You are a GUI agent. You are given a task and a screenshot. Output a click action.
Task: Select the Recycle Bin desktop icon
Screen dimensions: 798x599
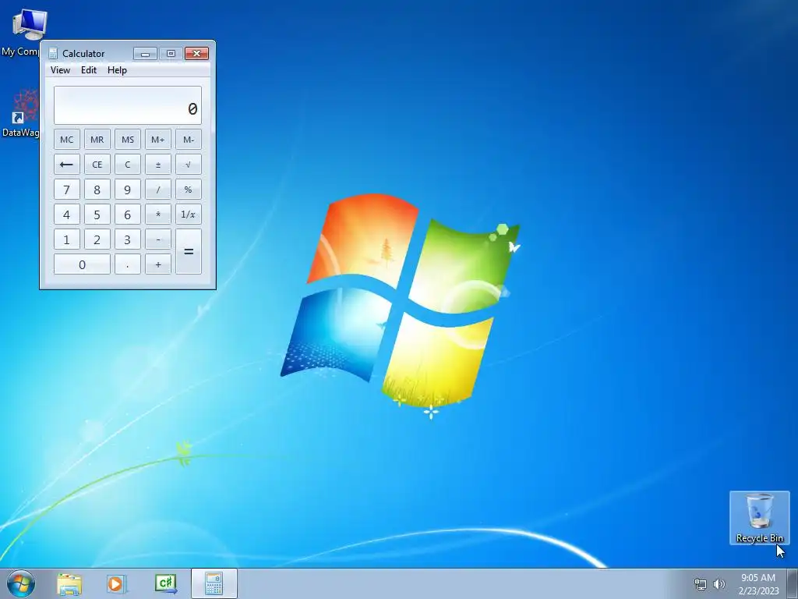tap(759, 518)
